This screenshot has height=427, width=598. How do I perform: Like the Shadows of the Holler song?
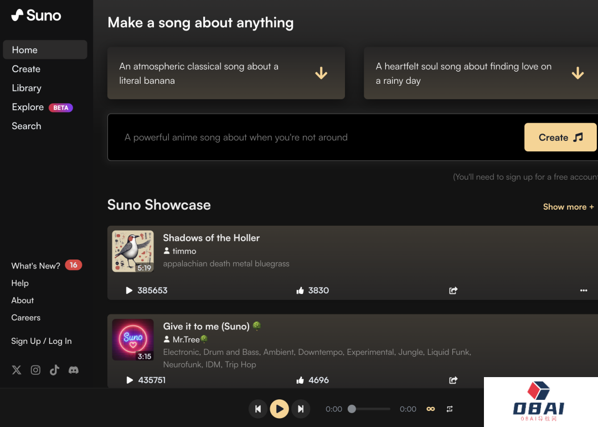click(x=300, y=290)
